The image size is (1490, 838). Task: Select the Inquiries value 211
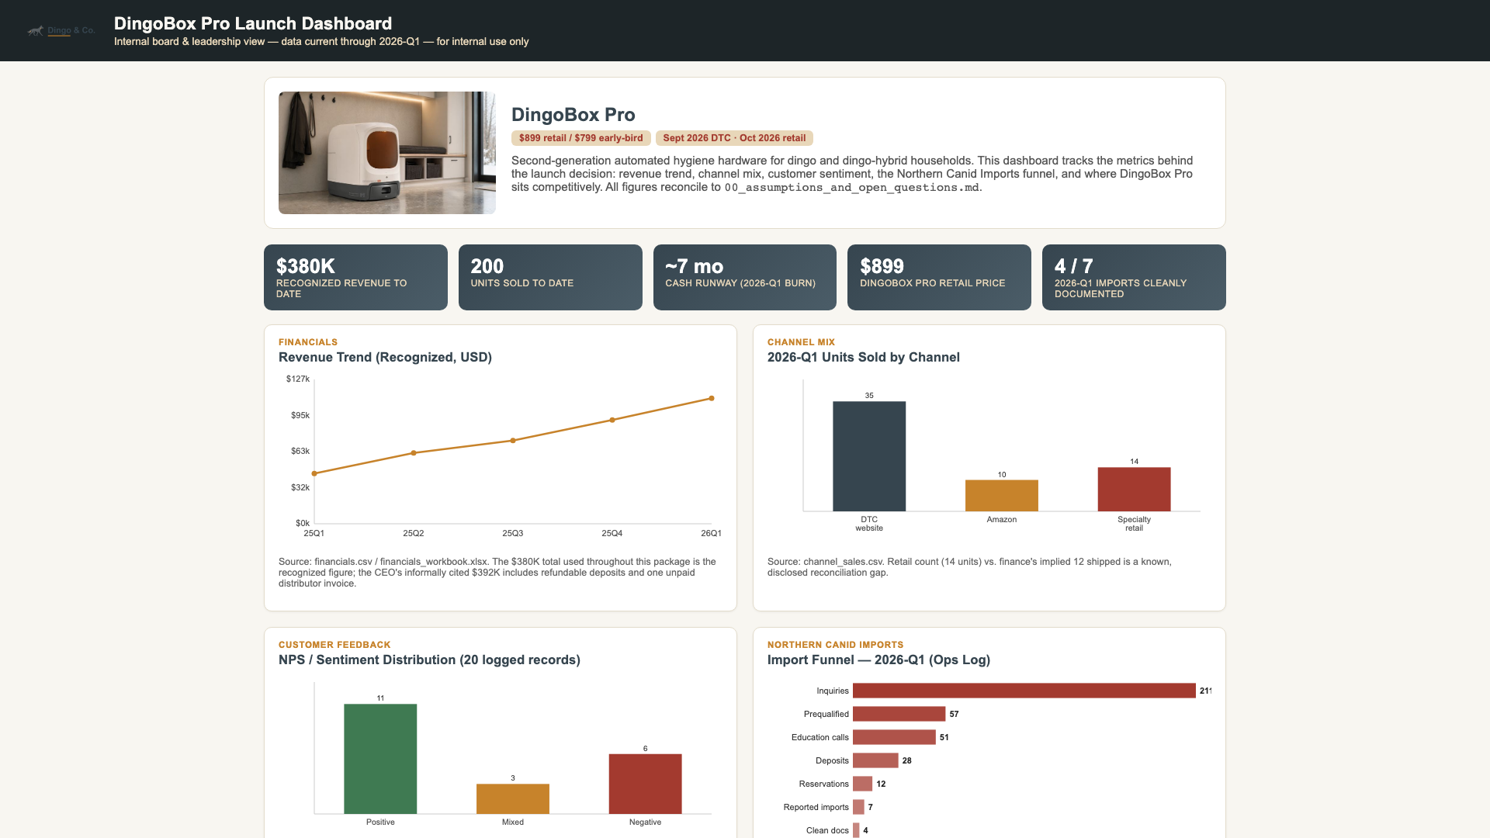click(x=1205, y=691)
